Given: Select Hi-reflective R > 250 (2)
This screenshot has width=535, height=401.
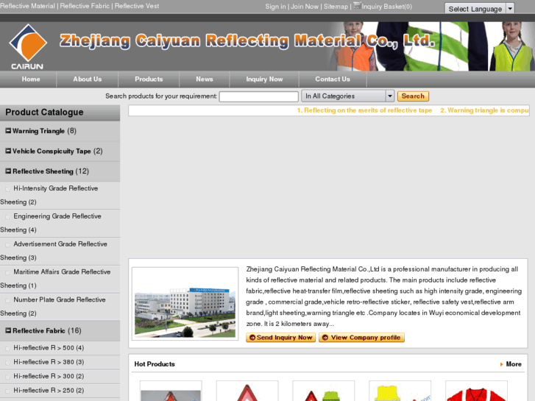Looking at the screenshot, I should [49, 391].
